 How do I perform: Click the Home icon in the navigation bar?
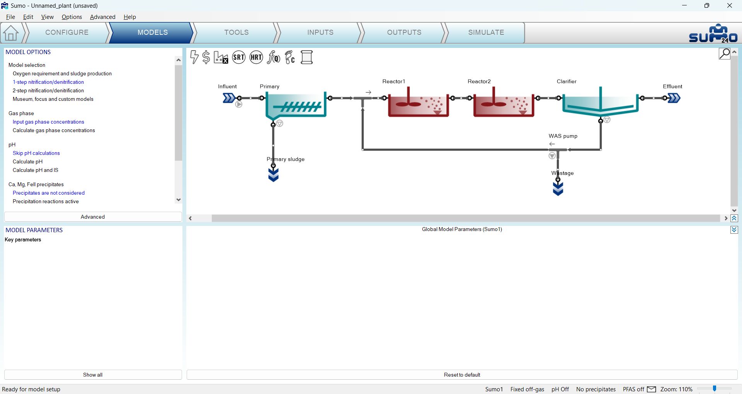point(11,33)
